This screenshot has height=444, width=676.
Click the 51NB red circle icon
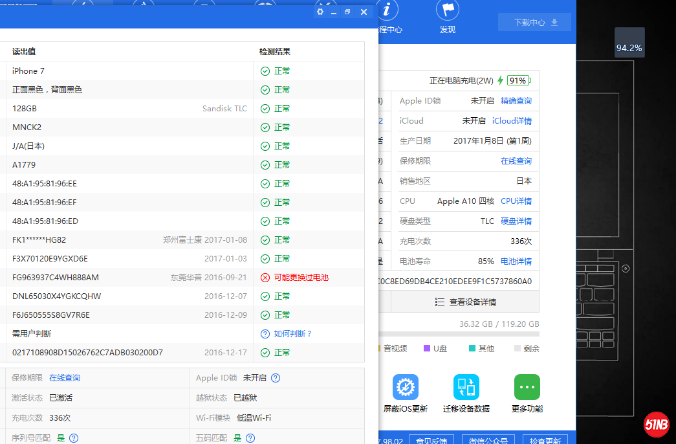657,425
